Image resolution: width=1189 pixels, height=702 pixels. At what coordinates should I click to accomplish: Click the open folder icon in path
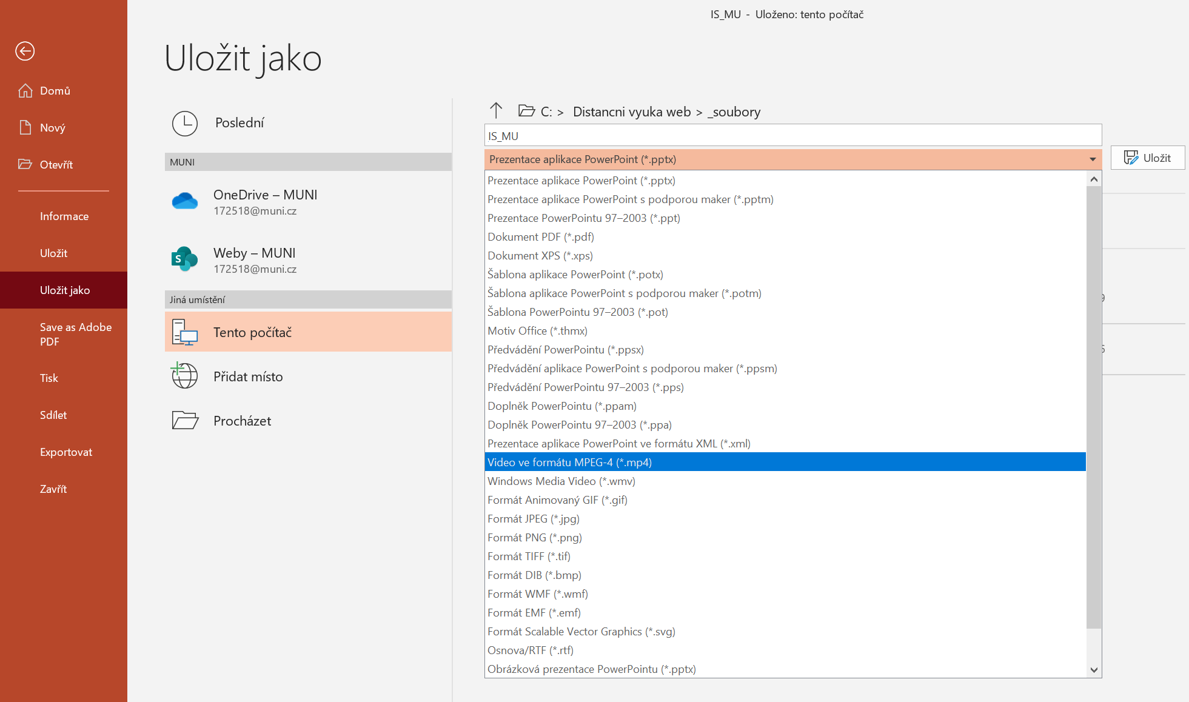(x=526, y=111)
